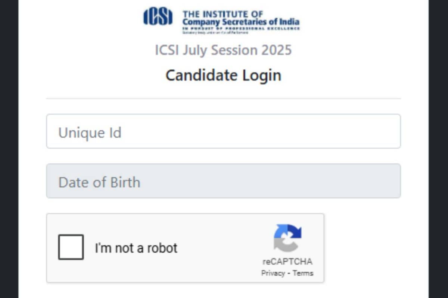The height and width of the screenshot is (298, 448).
Task: Click the ICSI July Session 2025 heading
Action: tap(223, 50)
